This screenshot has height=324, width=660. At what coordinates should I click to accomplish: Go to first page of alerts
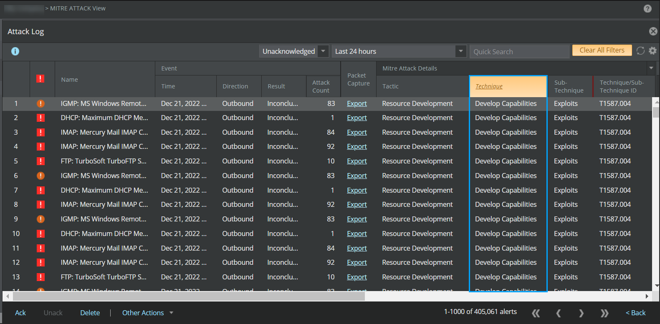pos(536,313)
